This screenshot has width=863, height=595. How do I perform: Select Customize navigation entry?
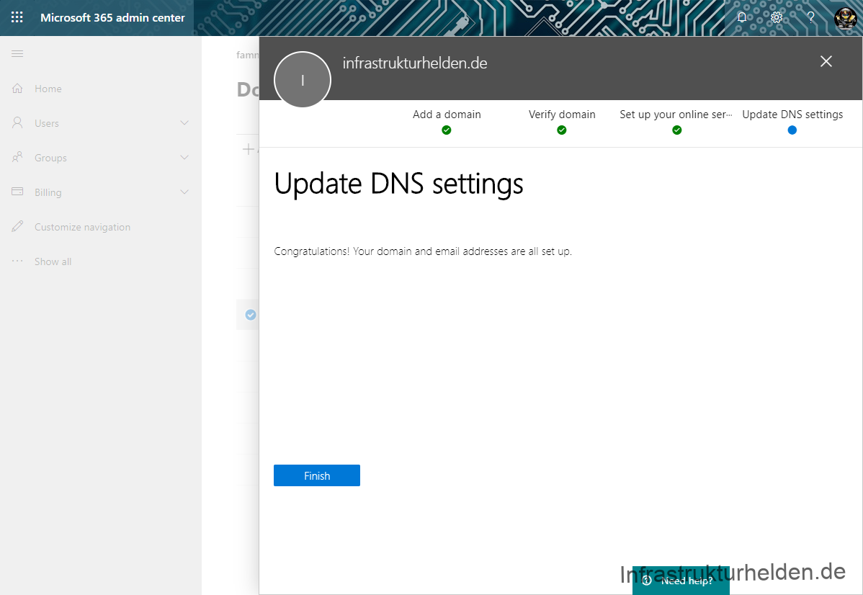[x=83, y=227]
